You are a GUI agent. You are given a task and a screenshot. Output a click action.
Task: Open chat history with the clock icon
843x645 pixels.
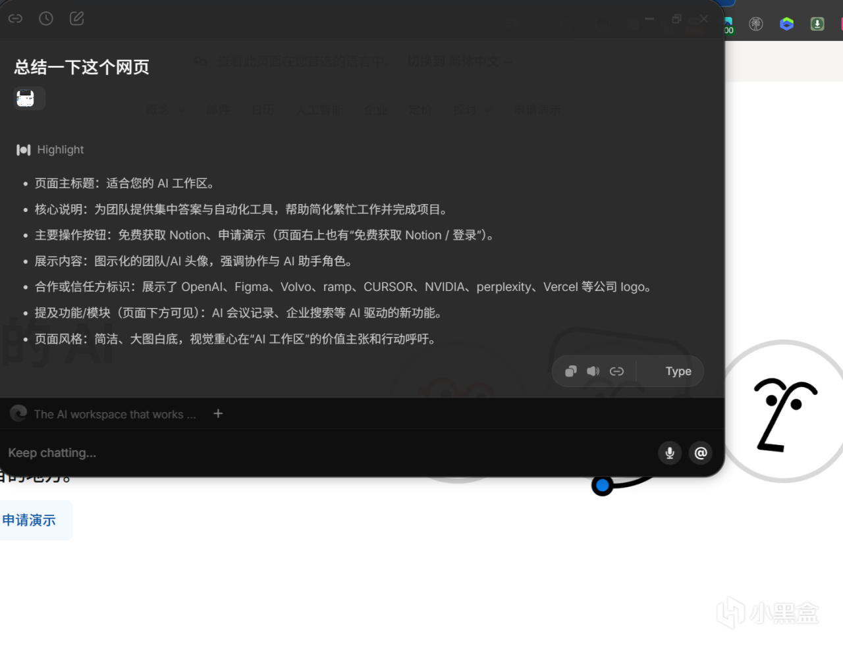[x=46, y=18]
